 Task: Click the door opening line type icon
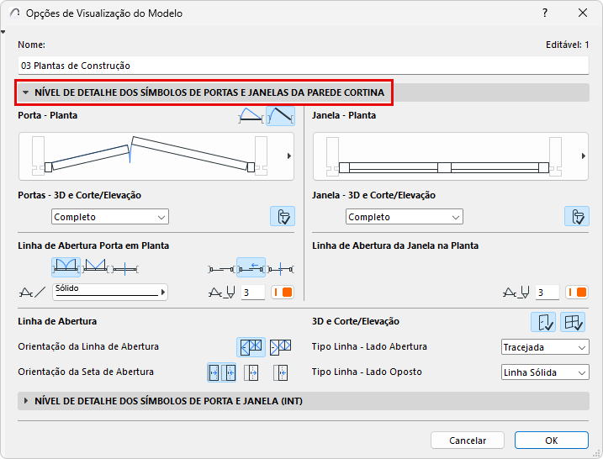[x=32, y=293]
